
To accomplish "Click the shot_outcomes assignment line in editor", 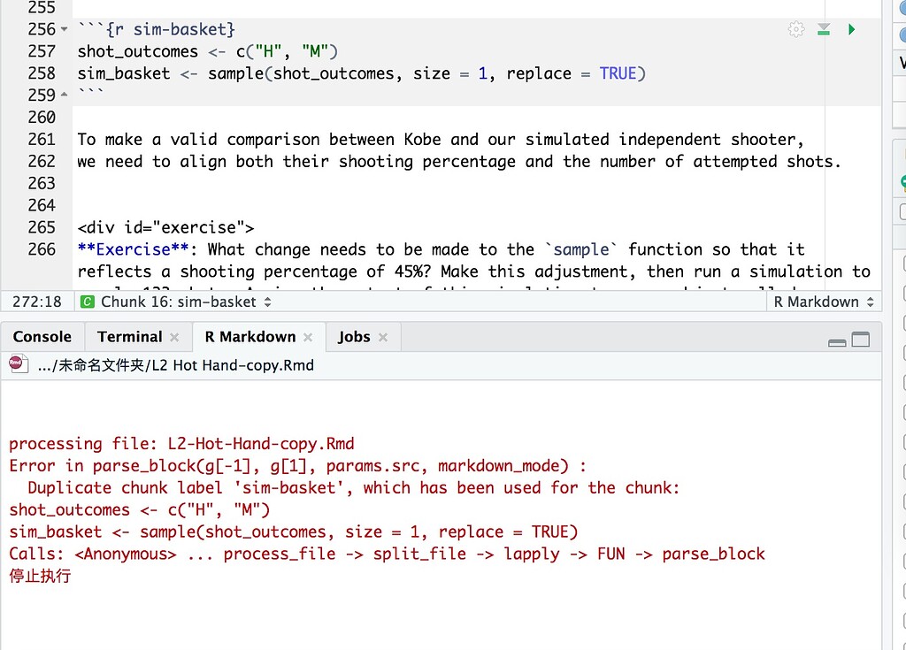I will point(207,51).
